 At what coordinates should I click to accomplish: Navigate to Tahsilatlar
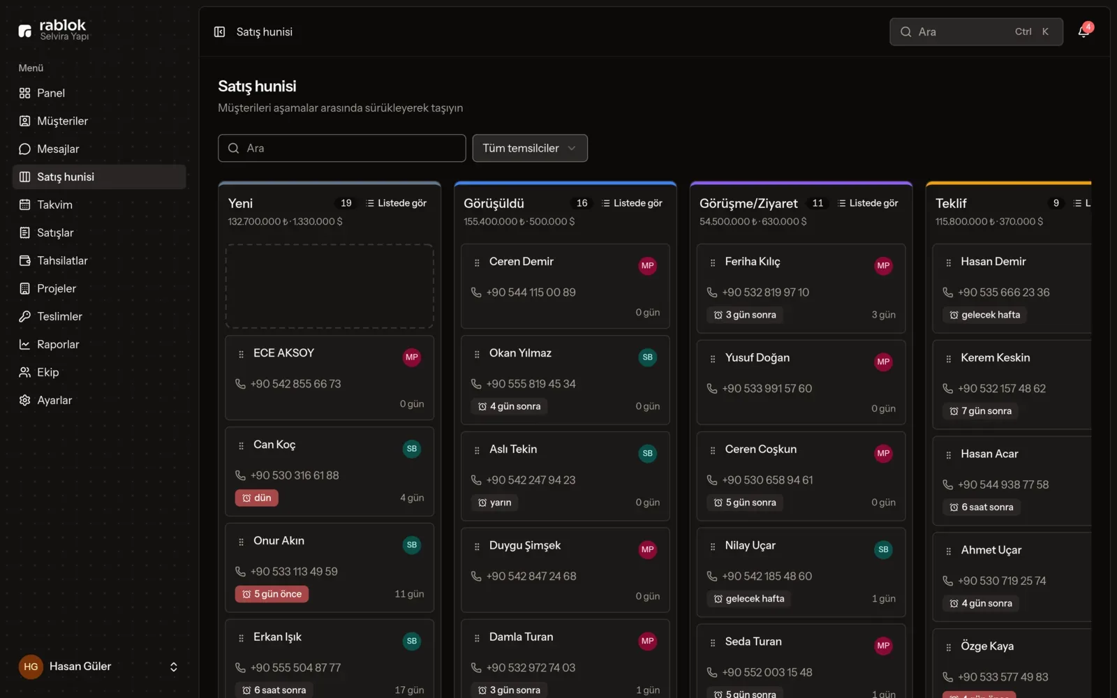tap(99, 260)
